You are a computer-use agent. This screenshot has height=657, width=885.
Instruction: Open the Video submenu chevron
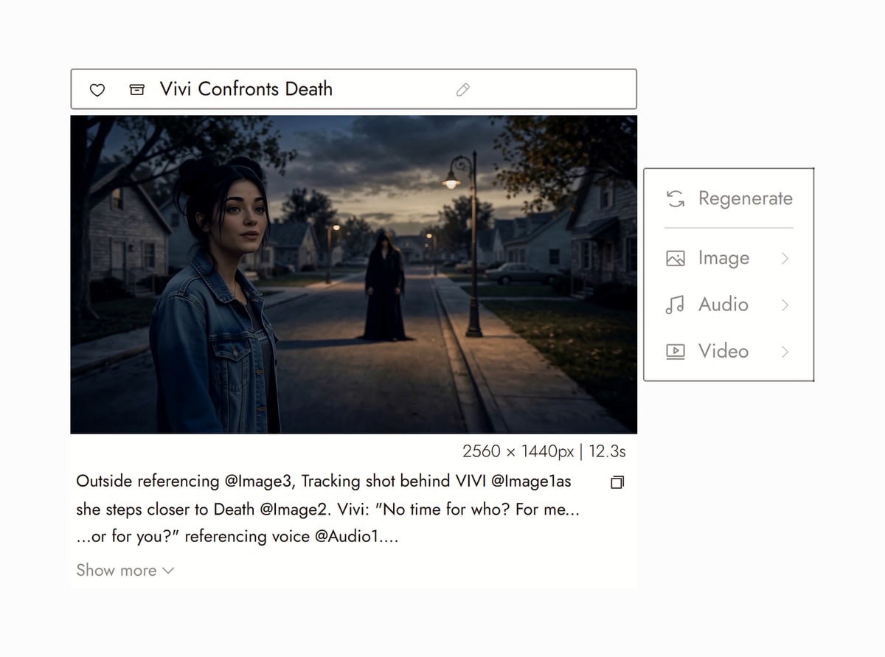(785, 352)
